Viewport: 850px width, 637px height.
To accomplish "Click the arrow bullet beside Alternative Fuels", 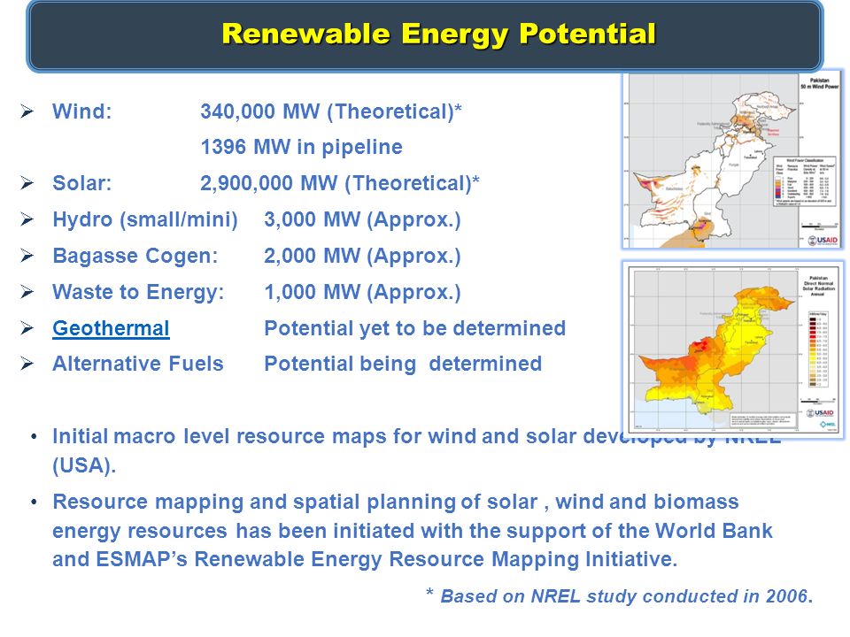I will pos(27,364).
